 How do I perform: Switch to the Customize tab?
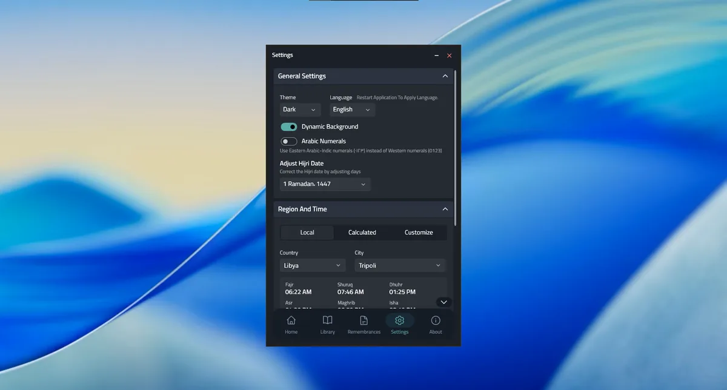(x=419, y=233)
